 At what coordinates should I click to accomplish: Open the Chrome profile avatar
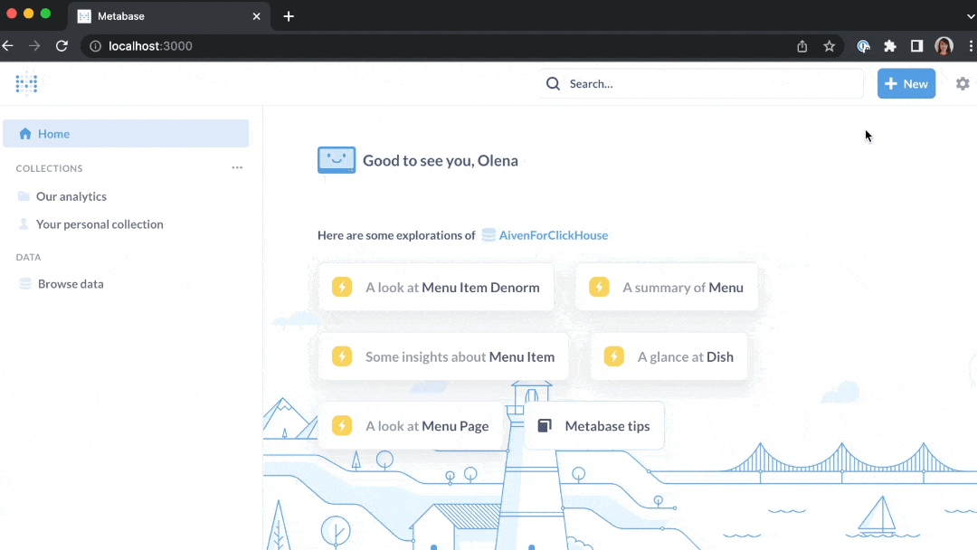[x=944, y=46]
